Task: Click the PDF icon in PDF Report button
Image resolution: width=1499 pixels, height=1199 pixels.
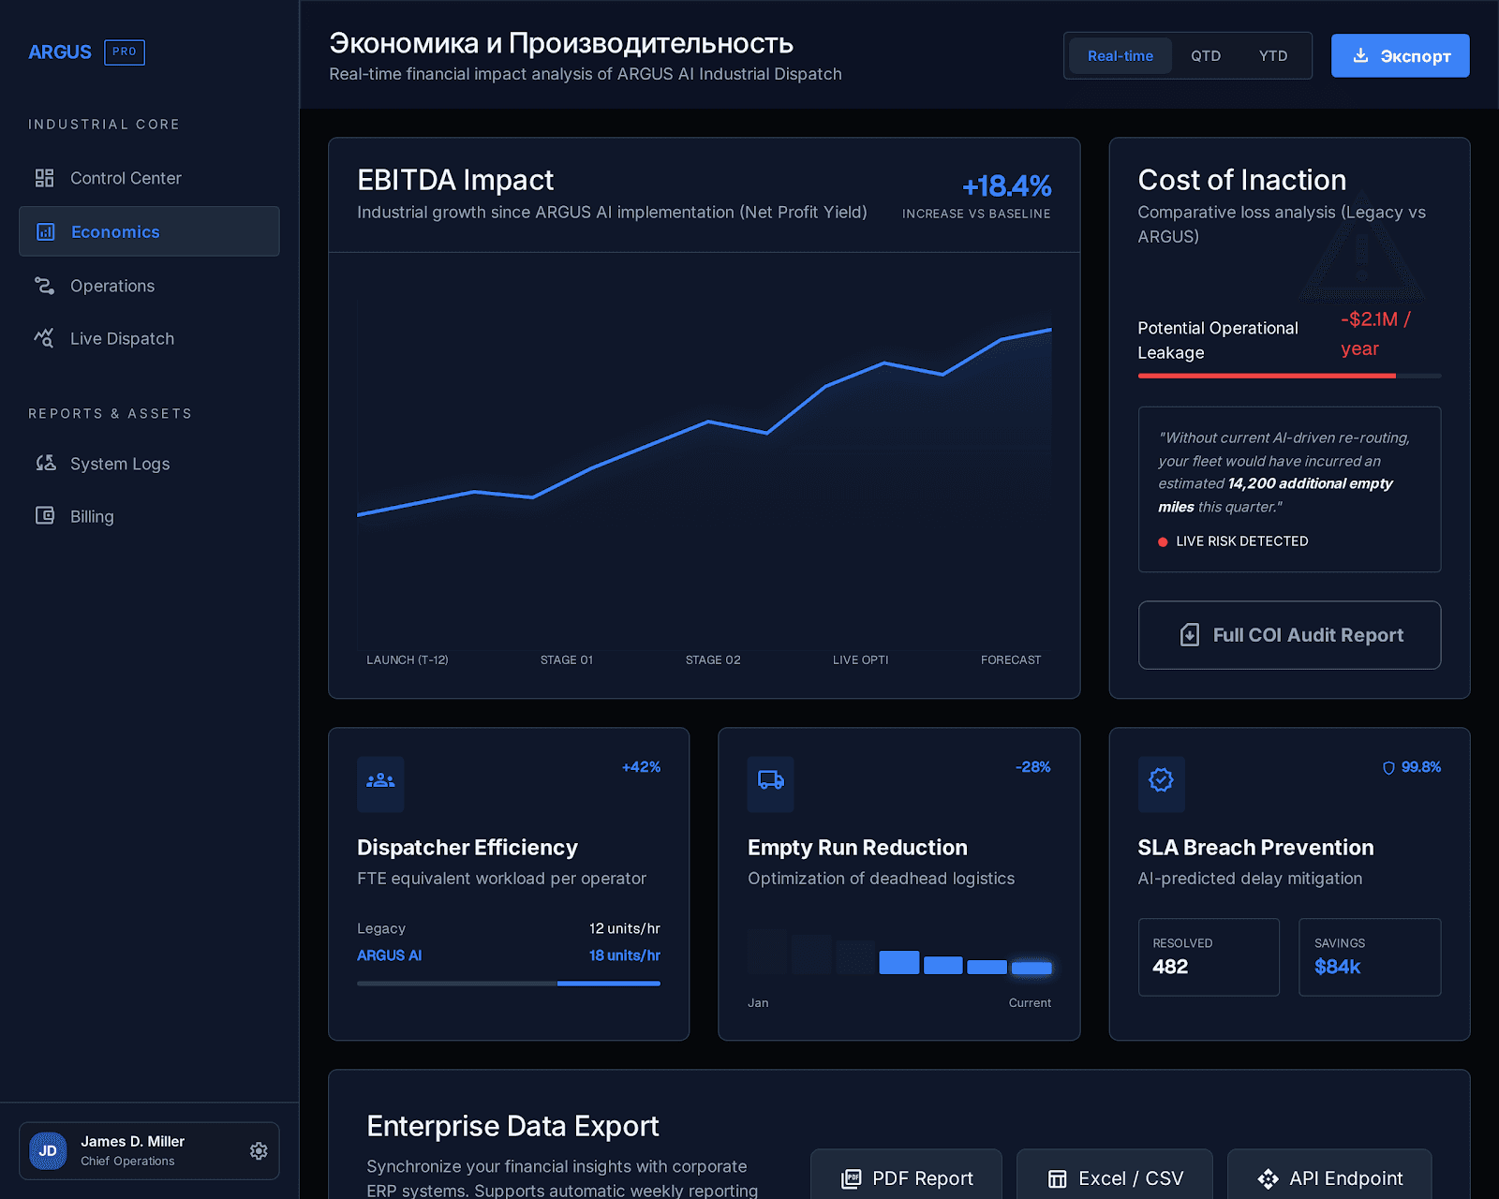Action: (851, 1178)
